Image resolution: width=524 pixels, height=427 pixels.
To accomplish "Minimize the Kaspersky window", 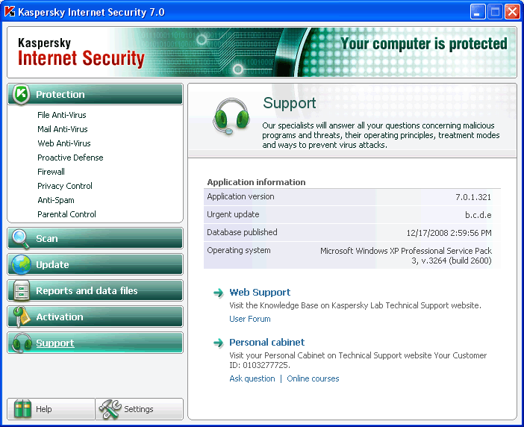I will pos(478,12).
